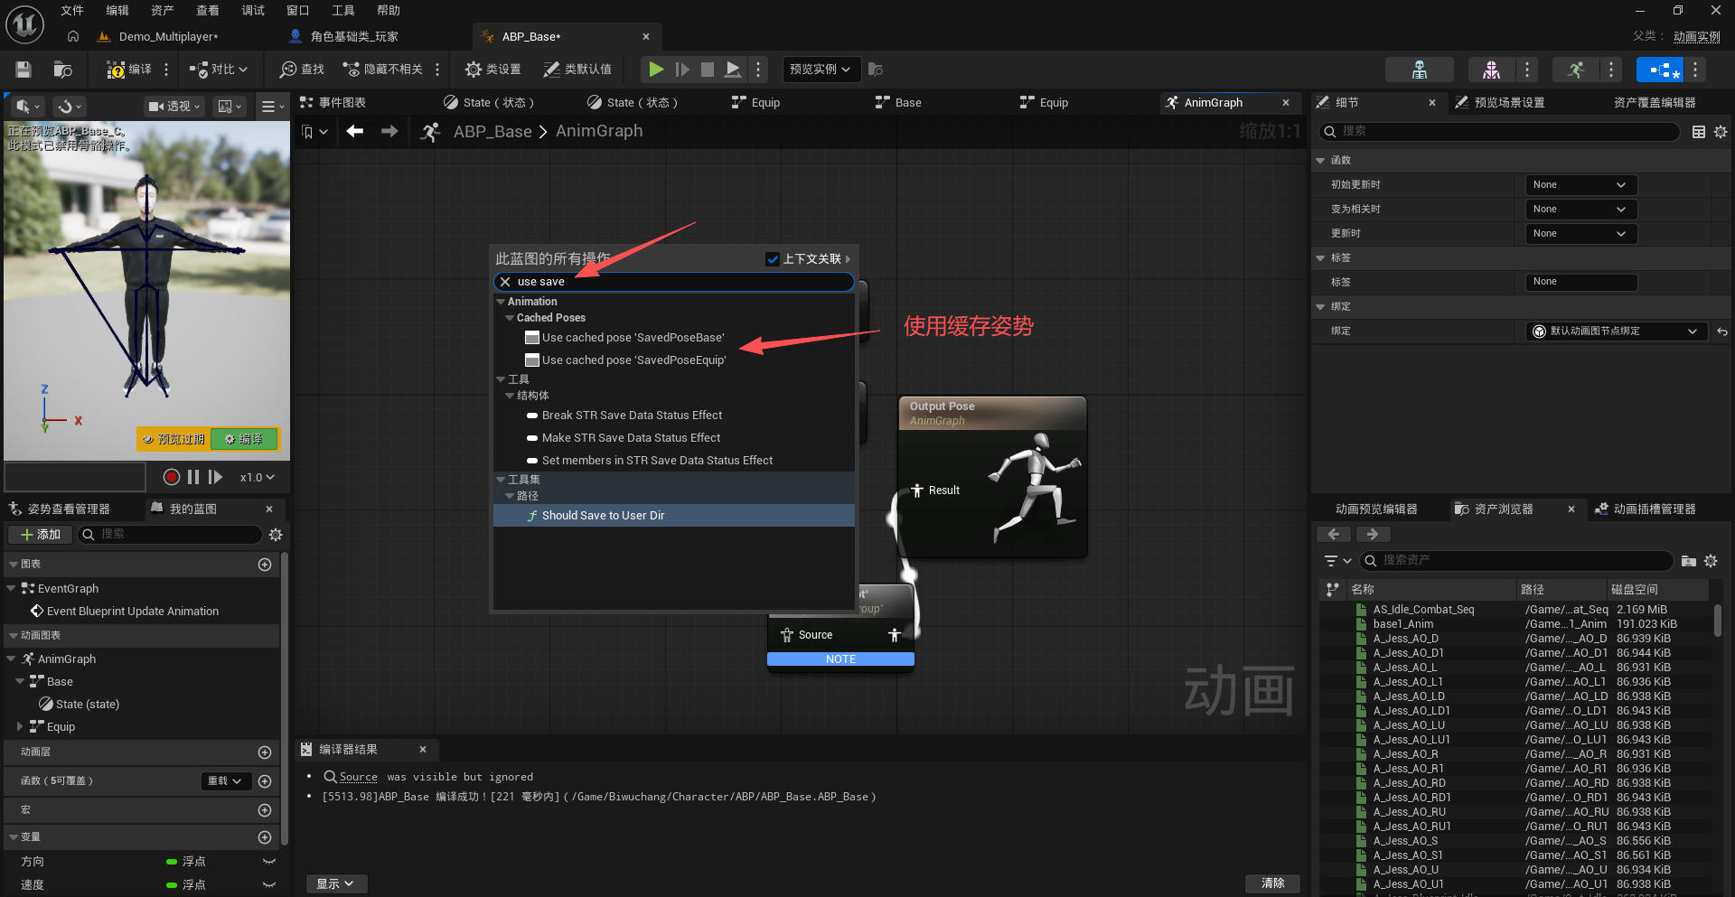1735x897 pixels.
Task: Click the back navigation arrow in graph
Action: point(355,132)
